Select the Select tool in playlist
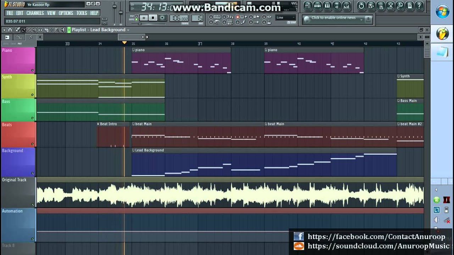 pyautogui.click(x=51, y=30)
